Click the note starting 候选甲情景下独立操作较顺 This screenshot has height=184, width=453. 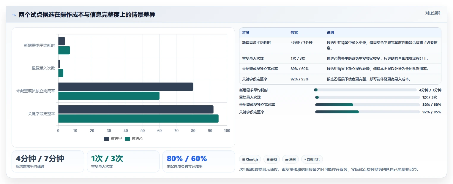378,69
